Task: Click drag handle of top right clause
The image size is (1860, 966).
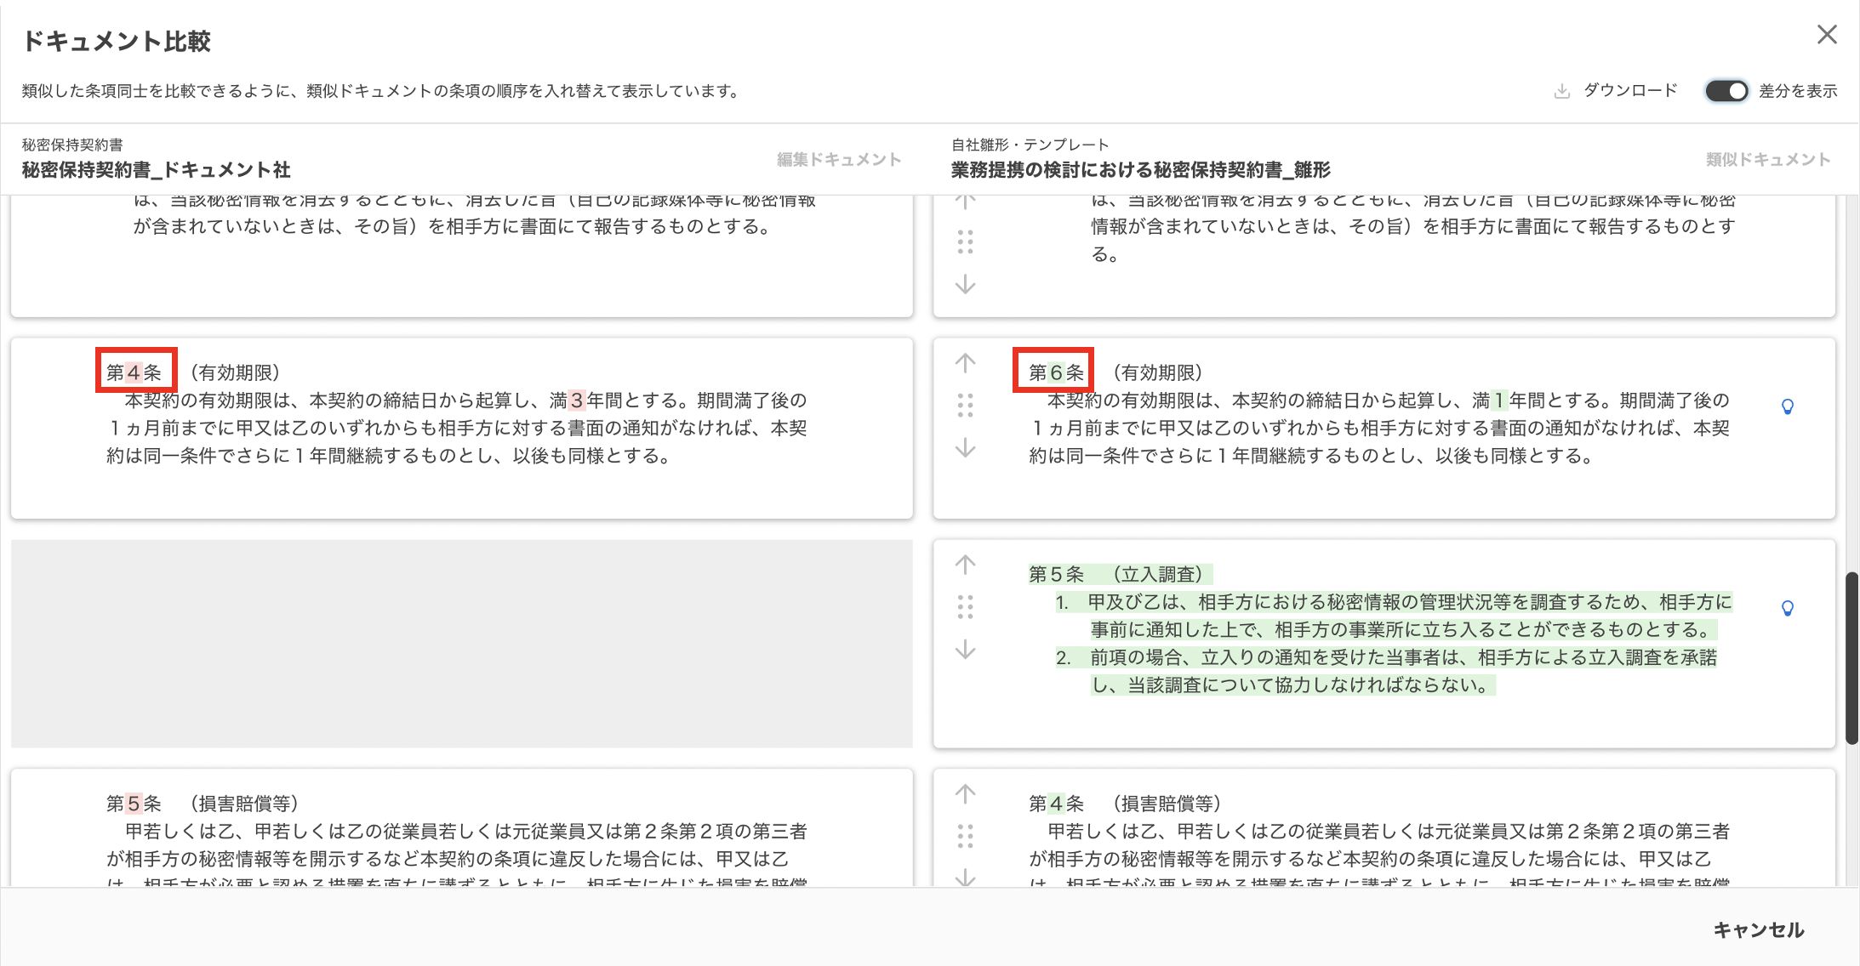Action: [x=965, y=242]
